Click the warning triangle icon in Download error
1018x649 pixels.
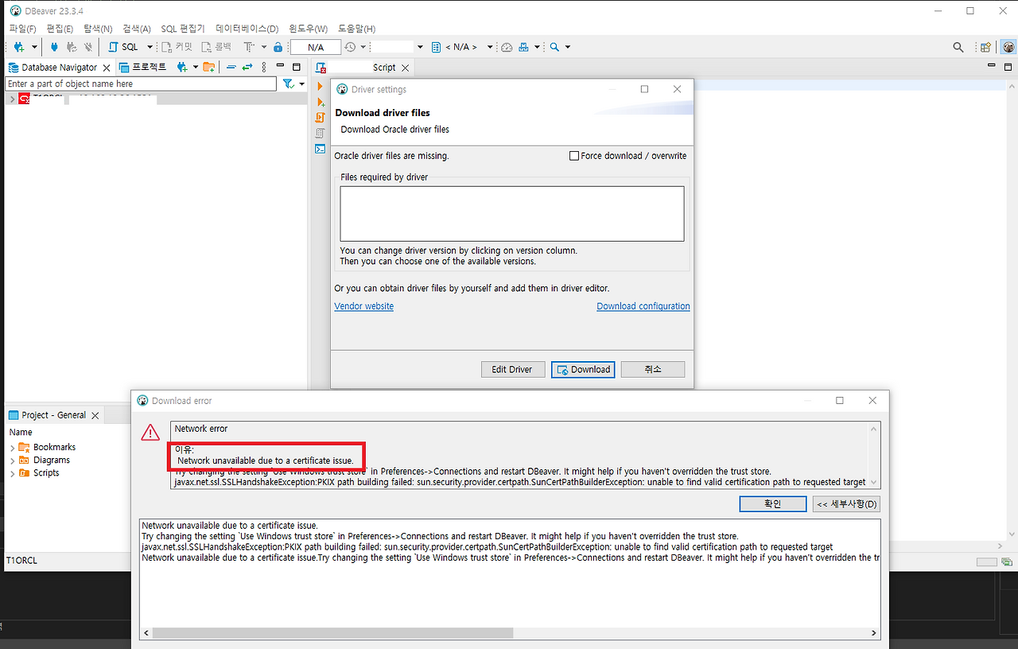(x=150, y=432)
